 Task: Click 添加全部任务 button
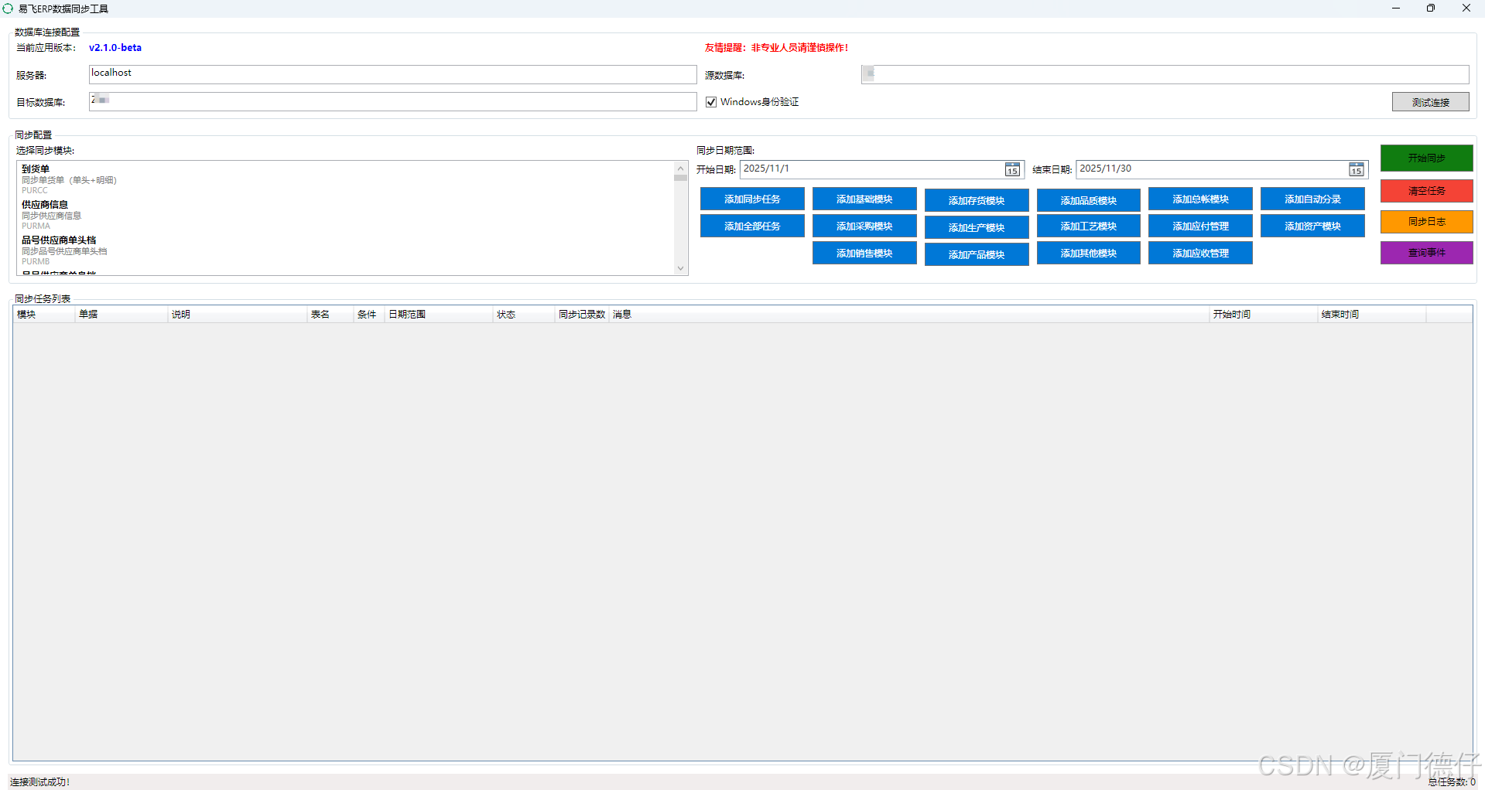point(752,226)
